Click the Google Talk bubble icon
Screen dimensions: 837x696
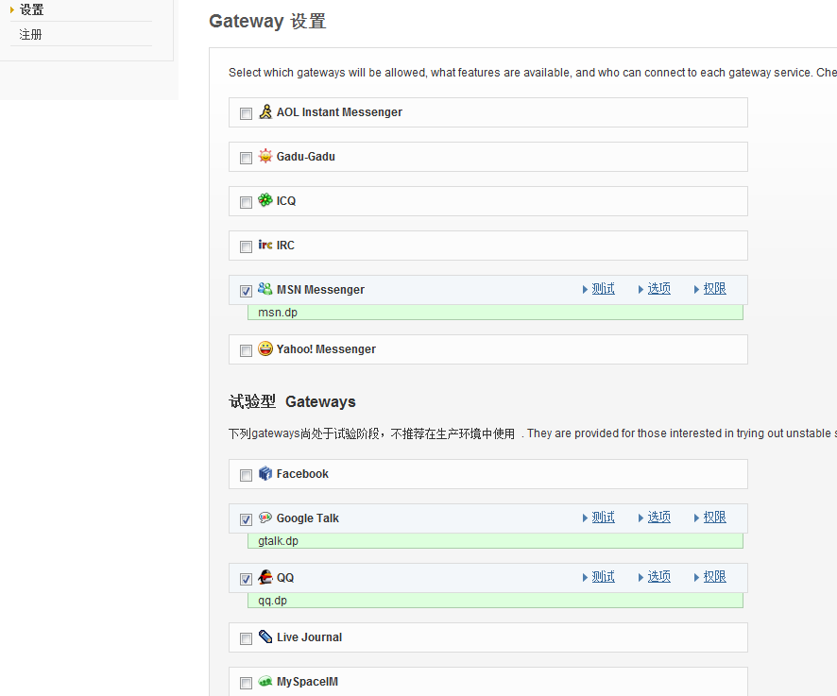[265, 518]
